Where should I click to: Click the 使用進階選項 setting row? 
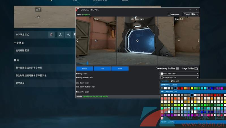pyautogui.click(x=45, y=51)
